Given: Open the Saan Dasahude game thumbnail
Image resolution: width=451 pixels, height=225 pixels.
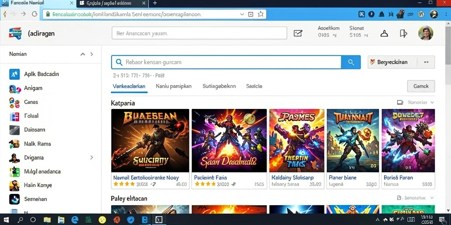Looking at the screenshot, I should coord(229,141).
